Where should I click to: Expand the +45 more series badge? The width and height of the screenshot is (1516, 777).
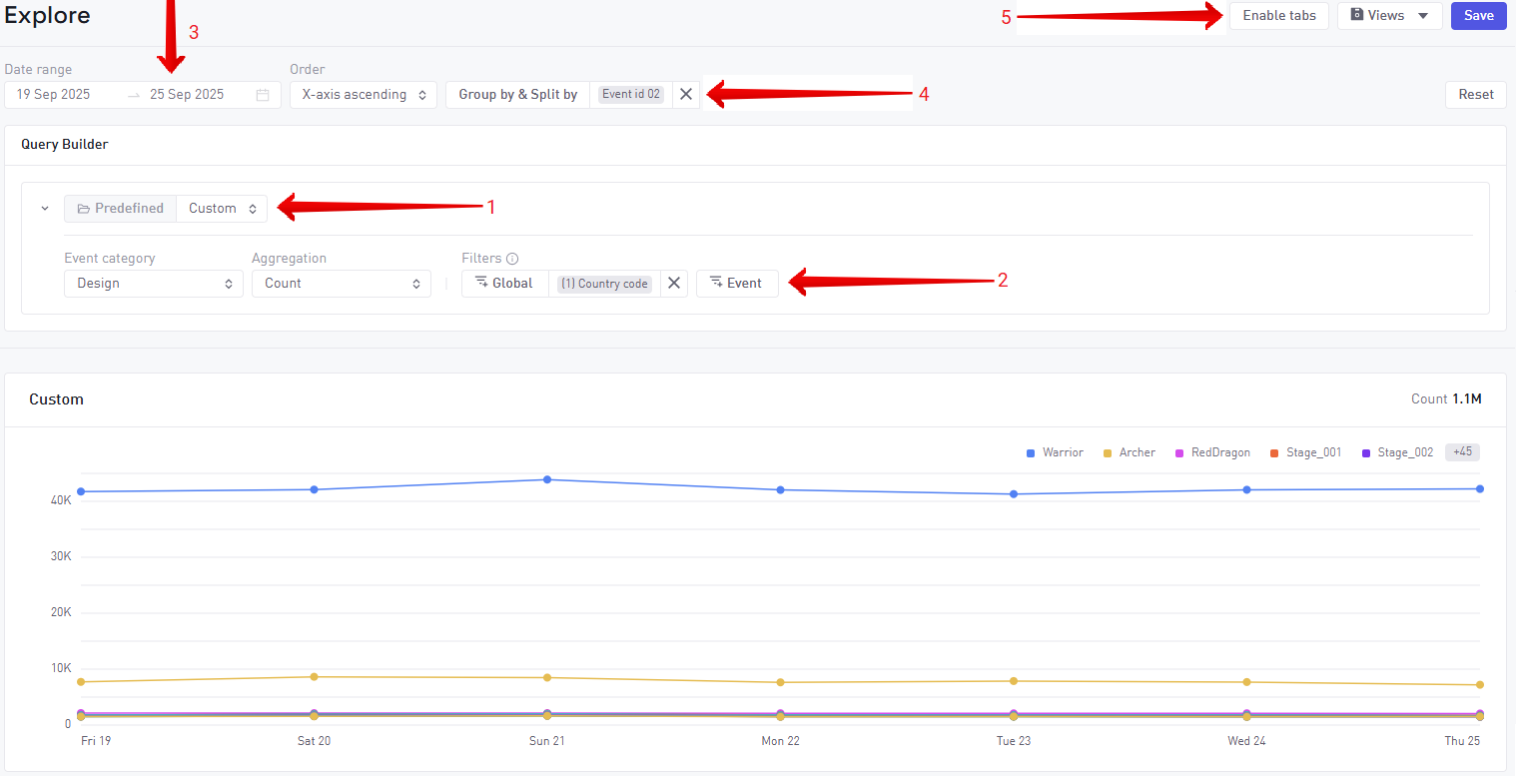point(1462,452)
